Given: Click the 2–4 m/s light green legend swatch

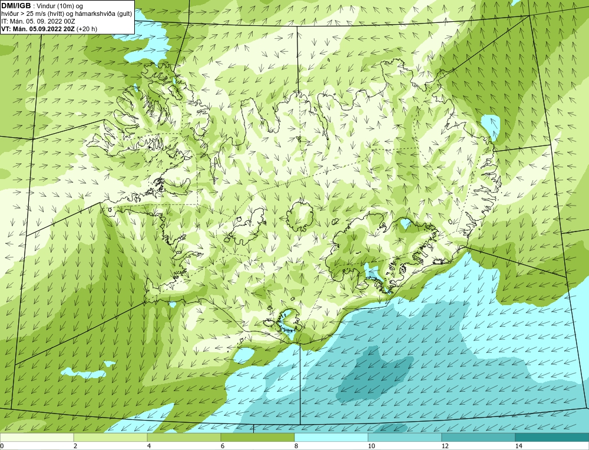Looking at the screenshot, I should click(x=111, y=437).
